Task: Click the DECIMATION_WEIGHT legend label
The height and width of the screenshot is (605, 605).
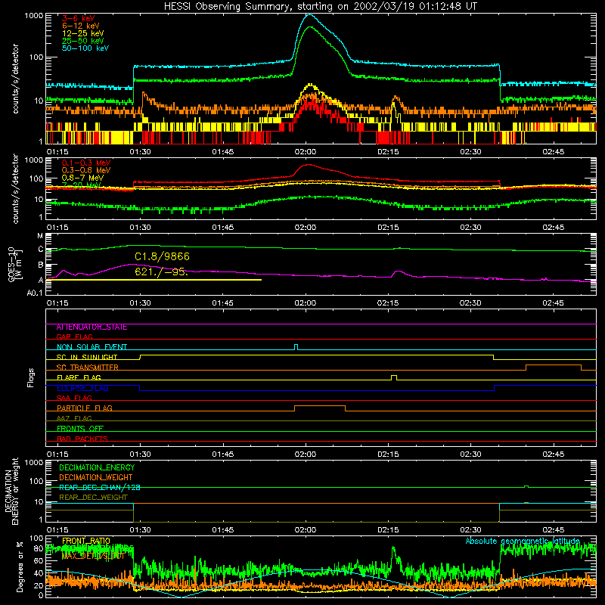Action: (96, 477)
